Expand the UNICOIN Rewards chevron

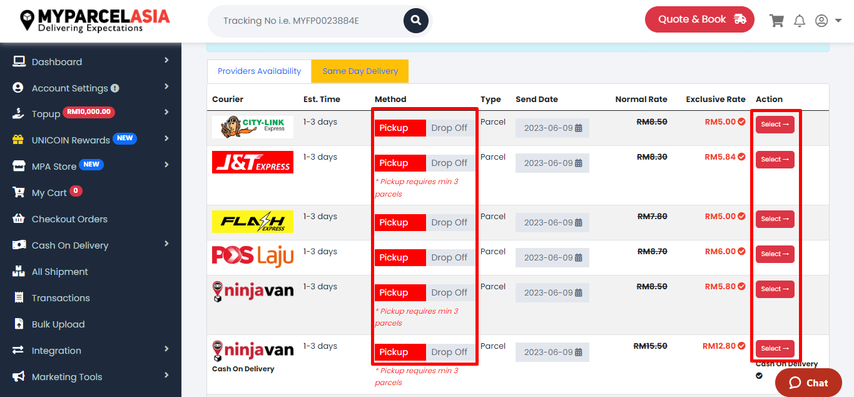pos(166,138)
